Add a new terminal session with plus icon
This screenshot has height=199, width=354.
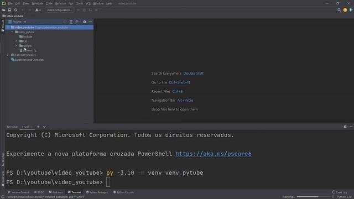[38, 127]
